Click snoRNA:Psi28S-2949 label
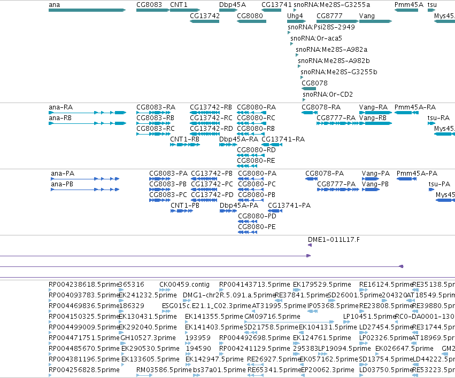This screenshot has width=455, height=378. click(x=321, y=27)
